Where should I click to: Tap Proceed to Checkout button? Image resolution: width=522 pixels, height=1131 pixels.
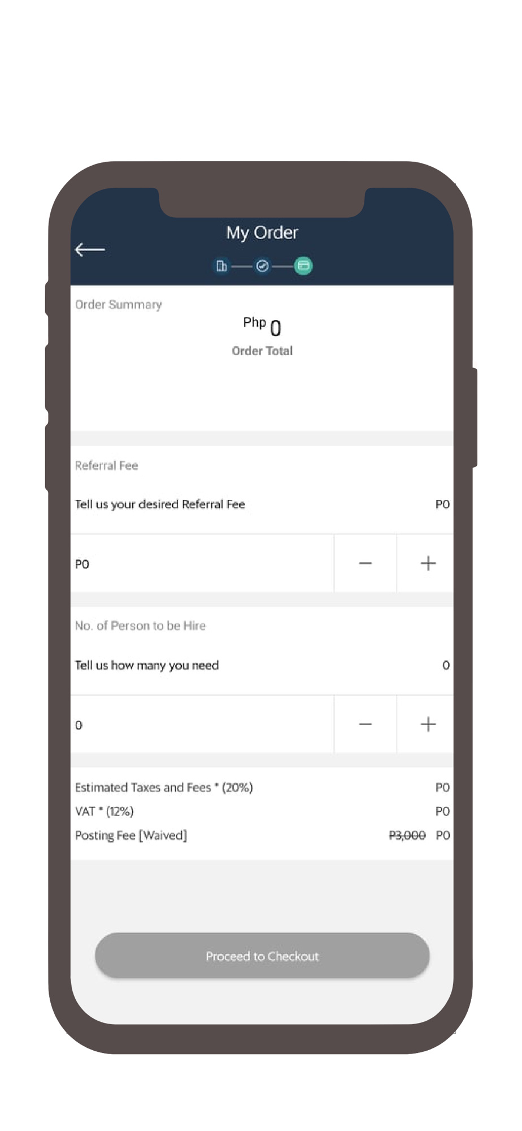pos(262,956)
